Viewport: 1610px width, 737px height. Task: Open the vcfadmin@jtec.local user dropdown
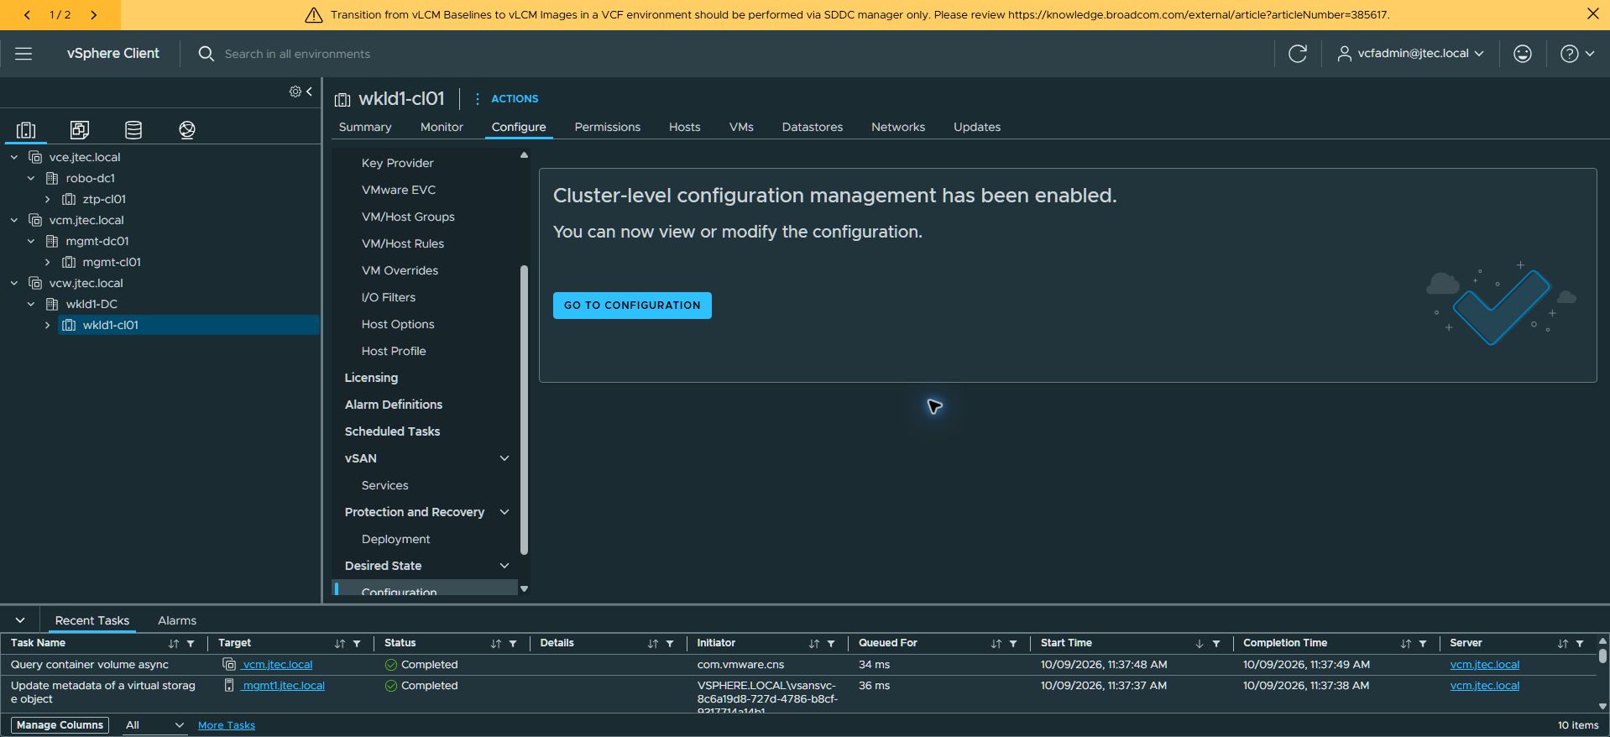(x=1410, y=54)
